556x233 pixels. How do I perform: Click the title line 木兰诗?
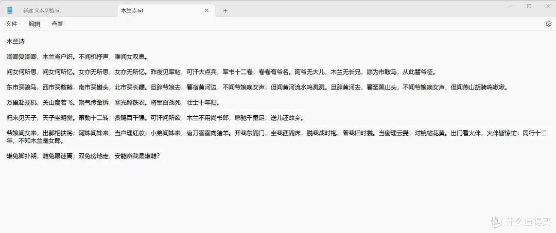pyautogui.click(x=15, y=42)
